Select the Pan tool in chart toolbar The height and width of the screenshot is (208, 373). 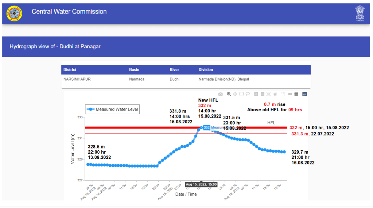[235, 94]
